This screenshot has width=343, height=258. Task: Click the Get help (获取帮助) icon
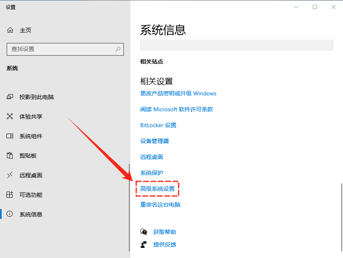(x=144, y=232)
